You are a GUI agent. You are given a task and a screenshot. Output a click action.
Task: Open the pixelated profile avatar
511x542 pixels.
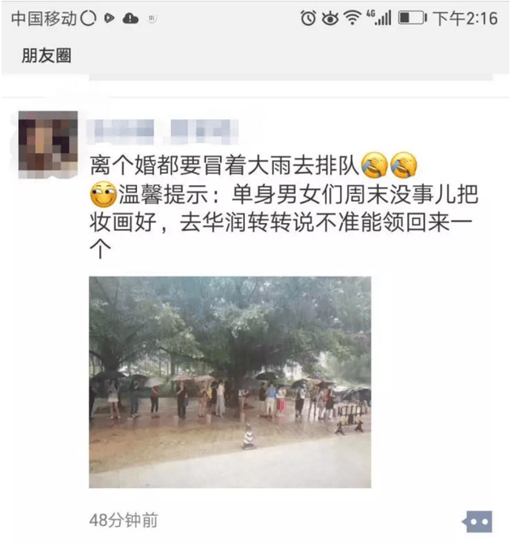pyautogui.click(x=48, y=145)
